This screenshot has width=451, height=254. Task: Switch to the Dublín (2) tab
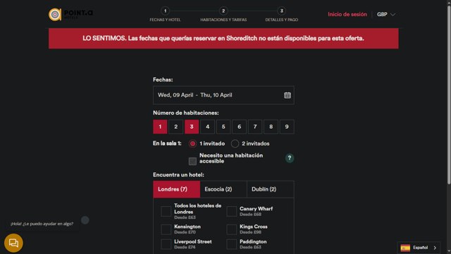click(271, 189)
